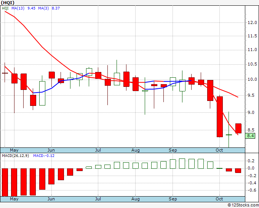Click the MA(3) value 8.37

coord(56,8)
